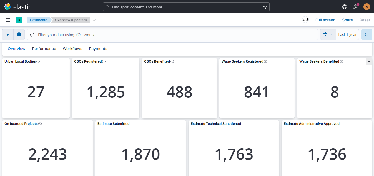This screenshot has width=374, height=176.
Task: Click the green D space selector
Action: pos(19,20)
